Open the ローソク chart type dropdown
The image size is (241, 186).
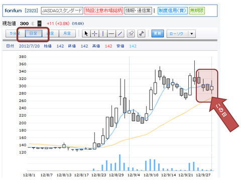coord(181,34)
